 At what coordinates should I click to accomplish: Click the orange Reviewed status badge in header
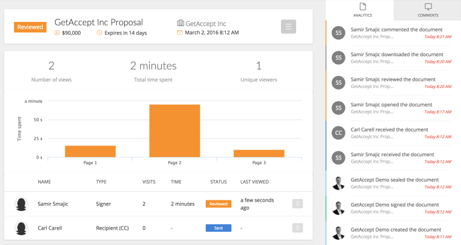pyautogui.click(x=30, y=27)
